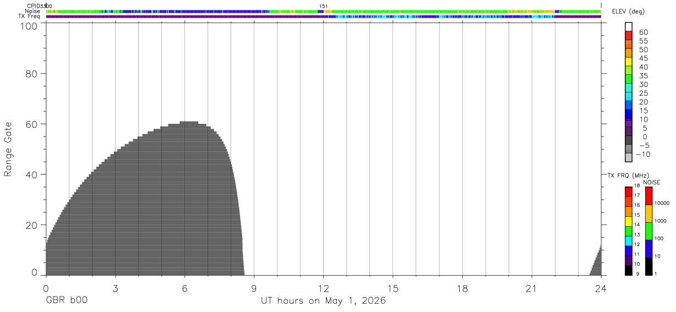
Task: Click the blue 15–20 ELEV colorbar segment
Action: coord(629,106)
